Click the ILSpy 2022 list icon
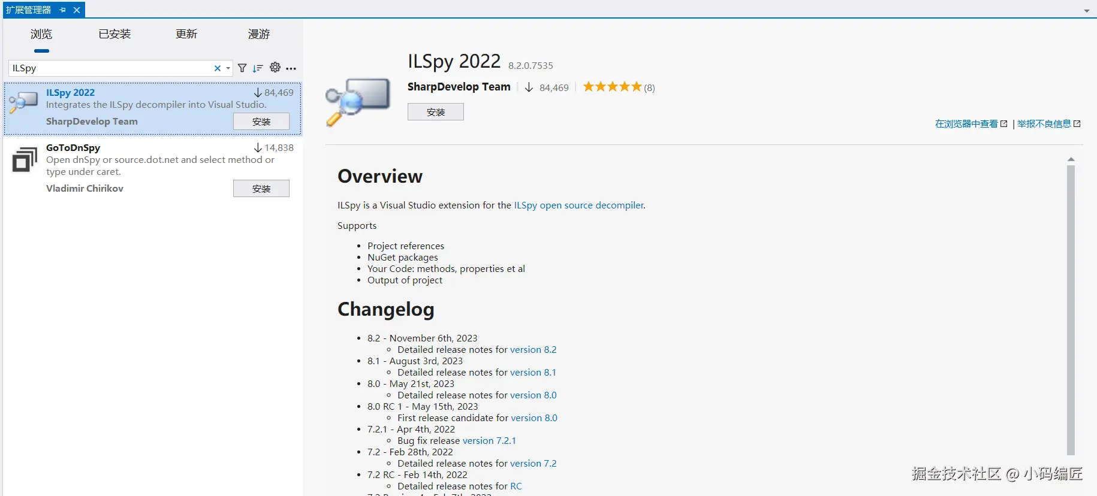This screenshot has width=1097, height=496. tap(23, 102)
